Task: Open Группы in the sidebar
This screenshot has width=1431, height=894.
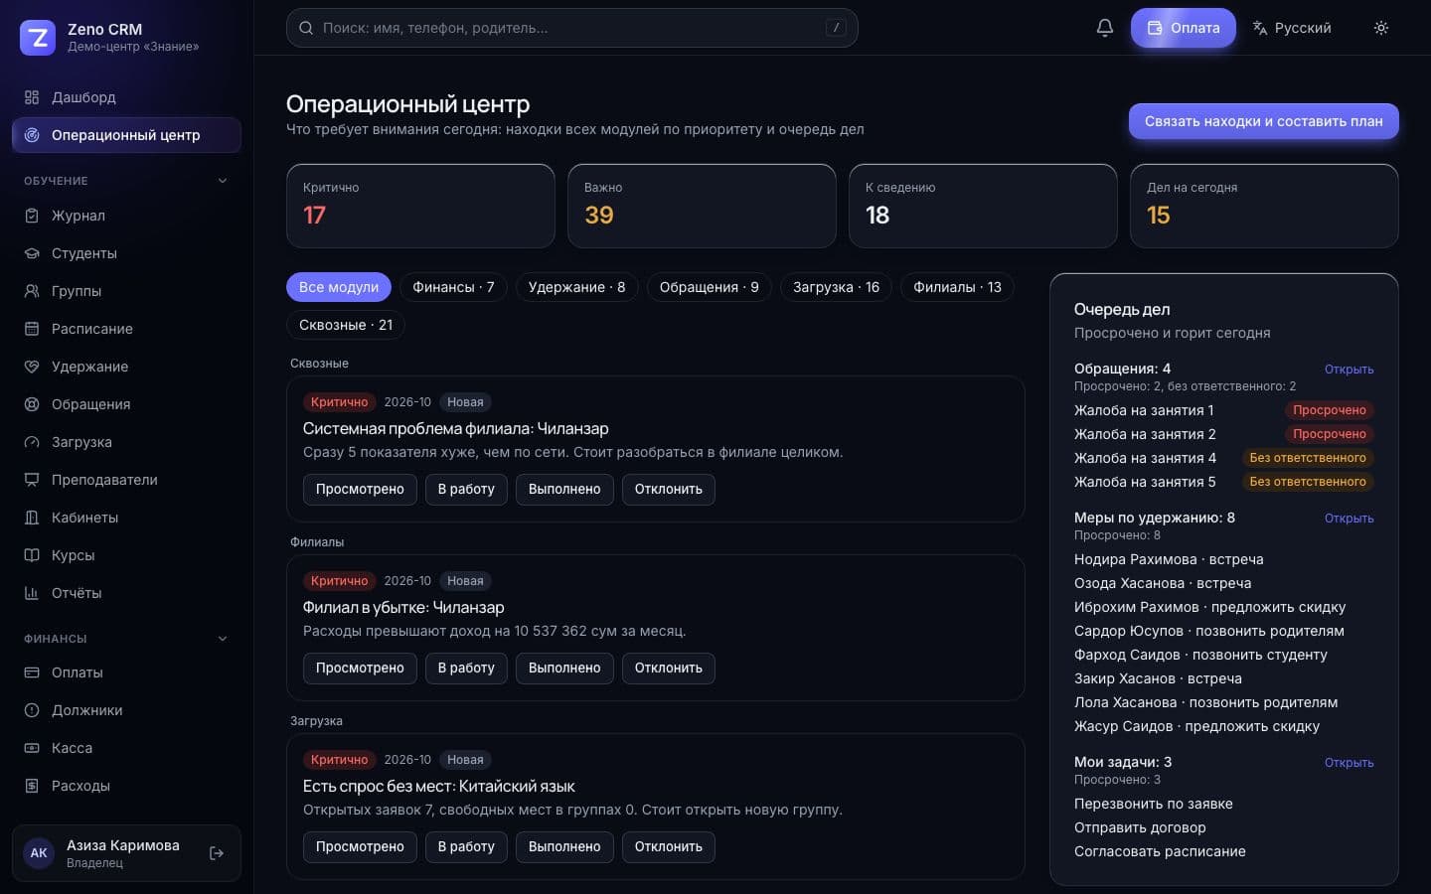Action: 126,291
